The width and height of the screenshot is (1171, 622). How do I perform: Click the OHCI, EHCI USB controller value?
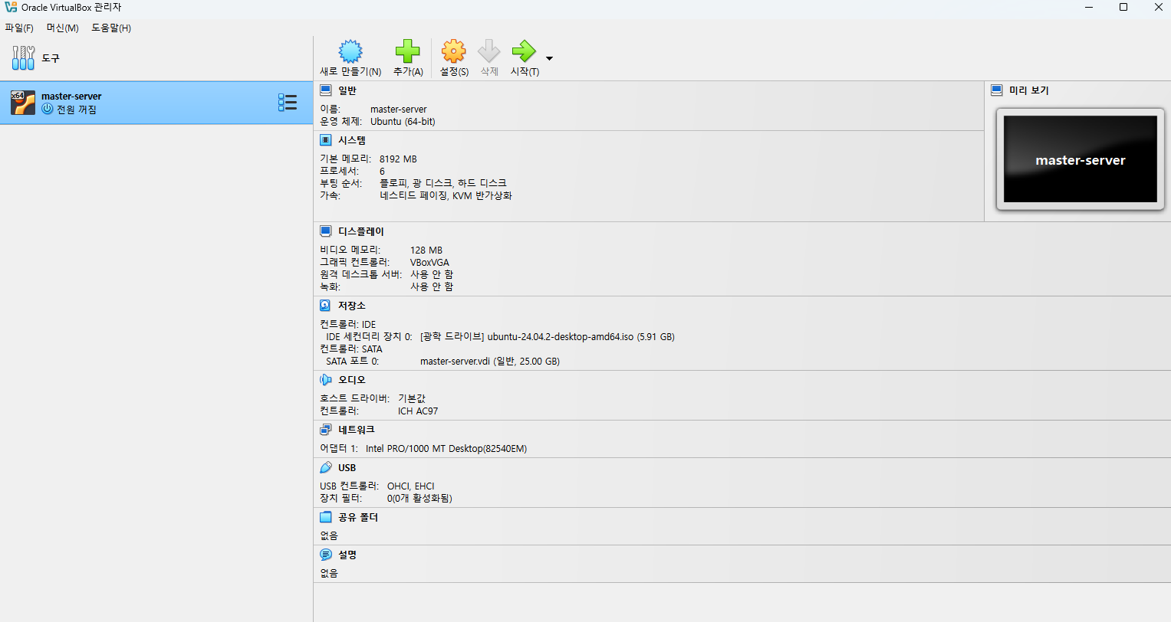pos(411,486)
